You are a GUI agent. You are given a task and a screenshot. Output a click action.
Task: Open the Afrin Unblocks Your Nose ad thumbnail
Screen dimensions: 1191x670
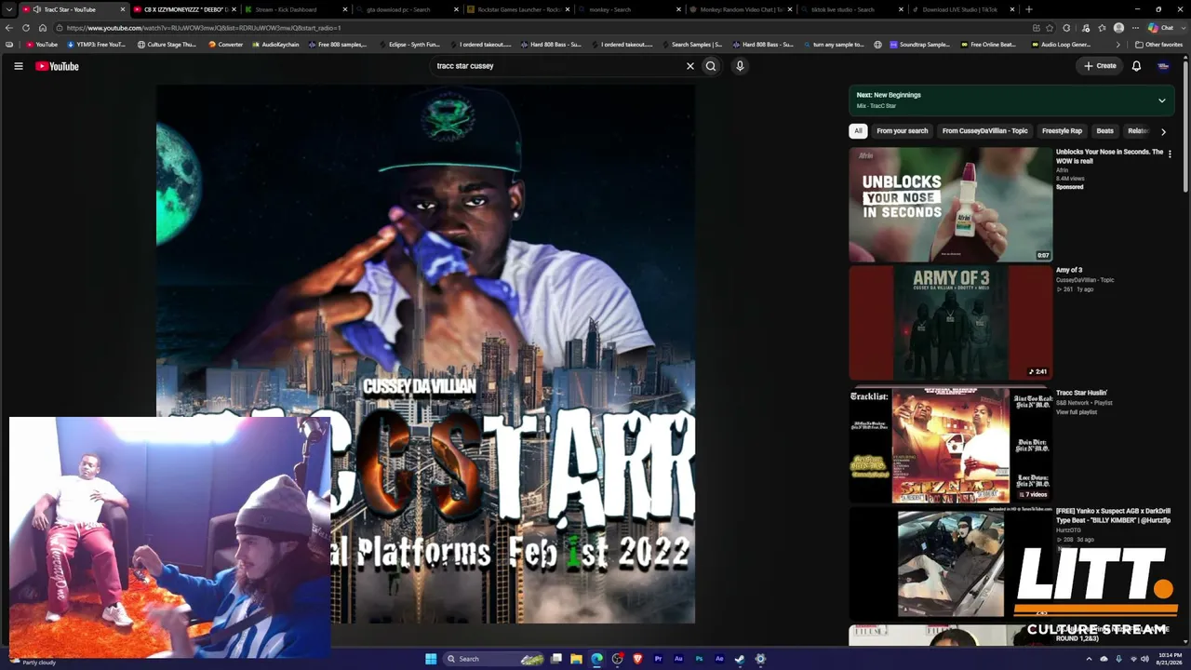point(950,205)
